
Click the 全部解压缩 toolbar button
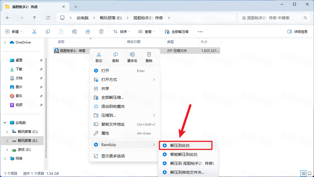(177, 32)
